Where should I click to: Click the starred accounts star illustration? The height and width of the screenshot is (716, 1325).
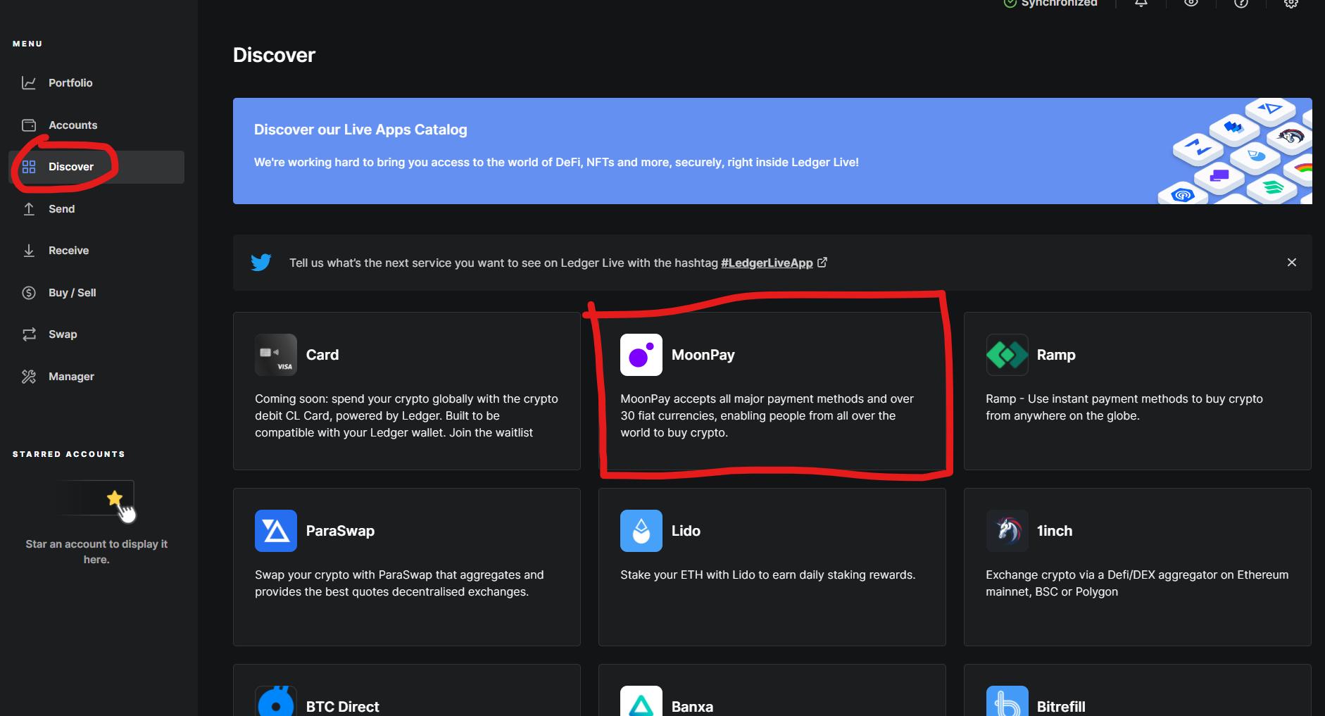point(96,501)
